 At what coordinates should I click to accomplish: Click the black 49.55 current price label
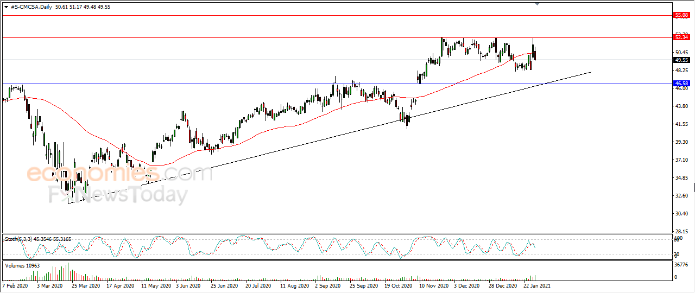pyautogui.click(x=681, y=60)
